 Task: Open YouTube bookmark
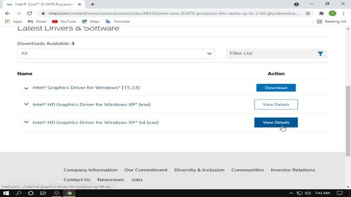tap(64, 21)
